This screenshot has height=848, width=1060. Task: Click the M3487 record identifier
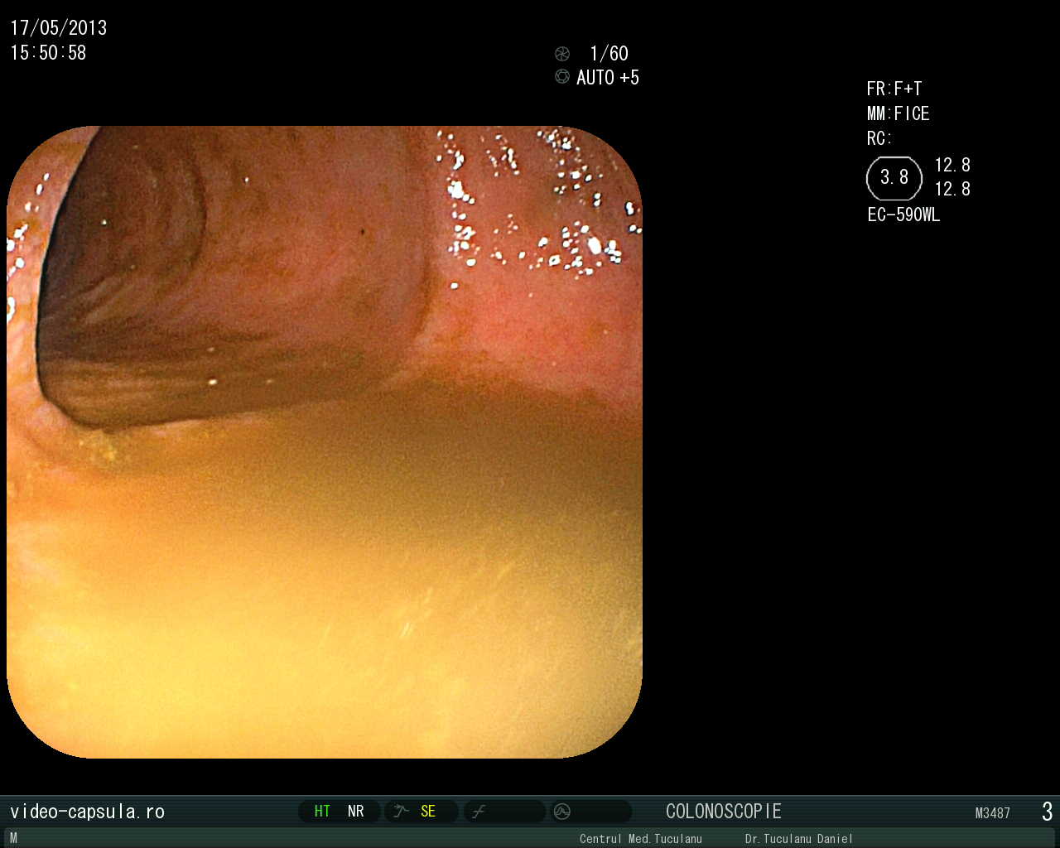click(x=993, y=813)
